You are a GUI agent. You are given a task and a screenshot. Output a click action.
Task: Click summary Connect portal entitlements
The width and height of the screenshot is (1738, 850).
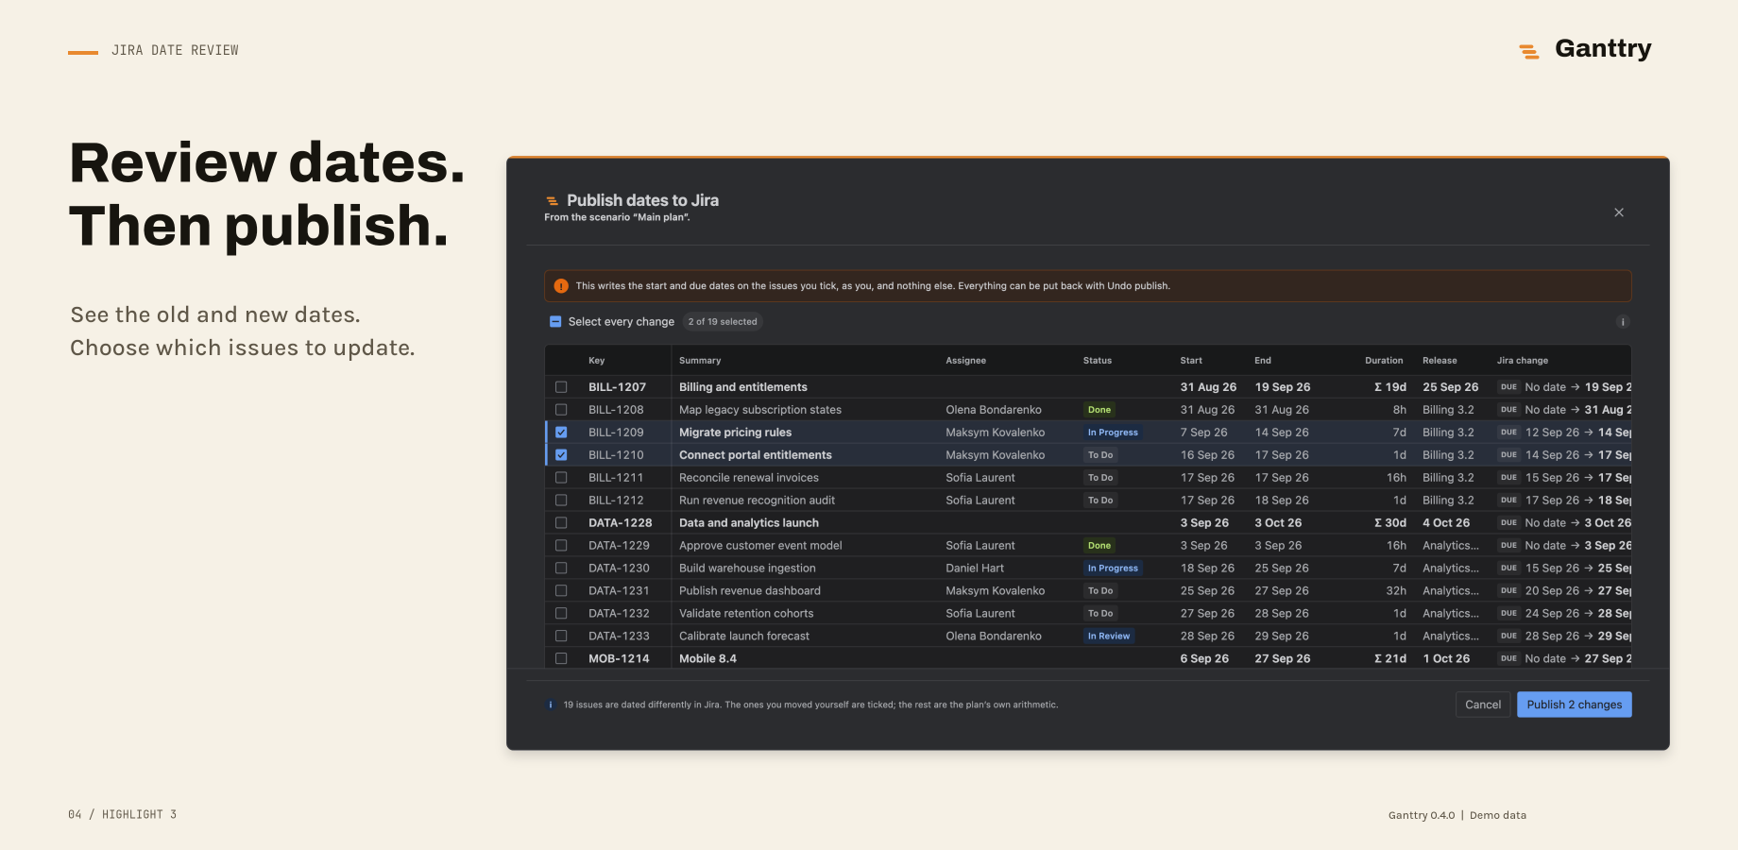(756, 455)
